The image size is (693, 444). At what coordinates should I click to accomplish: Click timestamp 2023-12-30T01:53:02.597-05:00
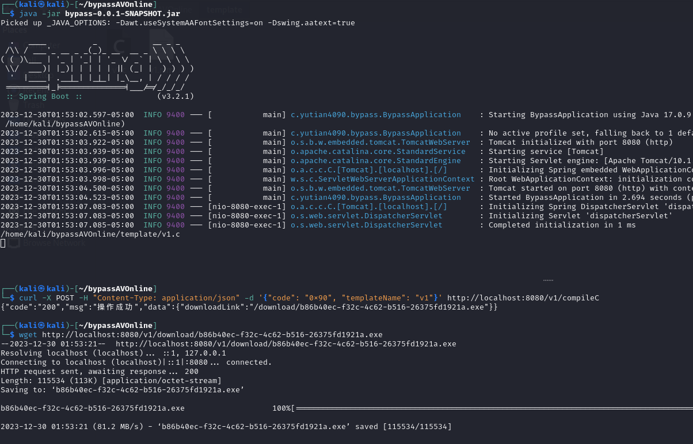pyautogui.click(x=67, y=115)
